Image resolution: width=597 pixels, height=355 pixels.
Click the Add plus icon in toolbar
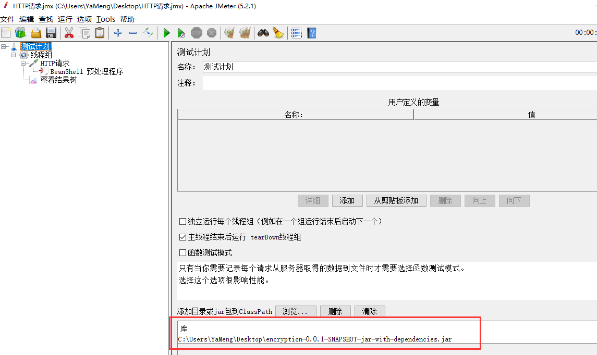pyautogui.click(x=118, y=33)
